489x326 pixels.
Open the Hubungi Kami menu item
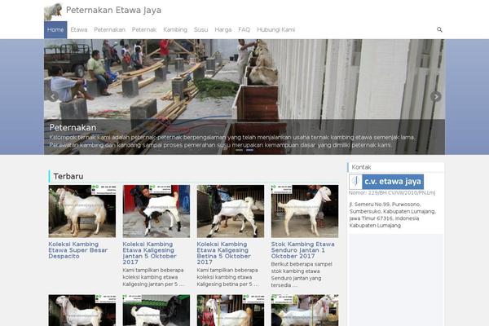276,30
